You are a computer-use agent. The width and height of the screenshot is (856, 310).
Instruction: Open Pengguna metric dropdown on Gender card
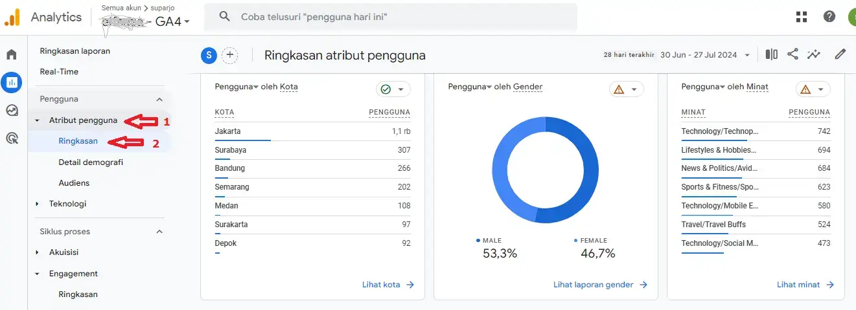pos(470,86)
